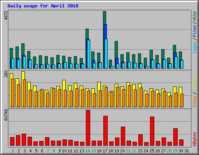Select day "31" on the date axis

click(187, 151)
